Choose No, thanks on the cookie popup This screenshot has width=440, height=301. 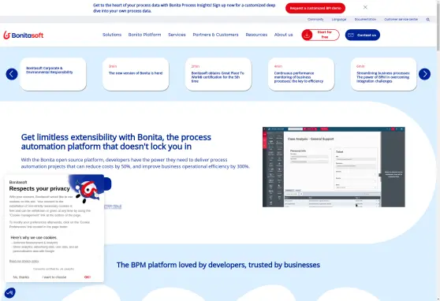pos(21,277)
